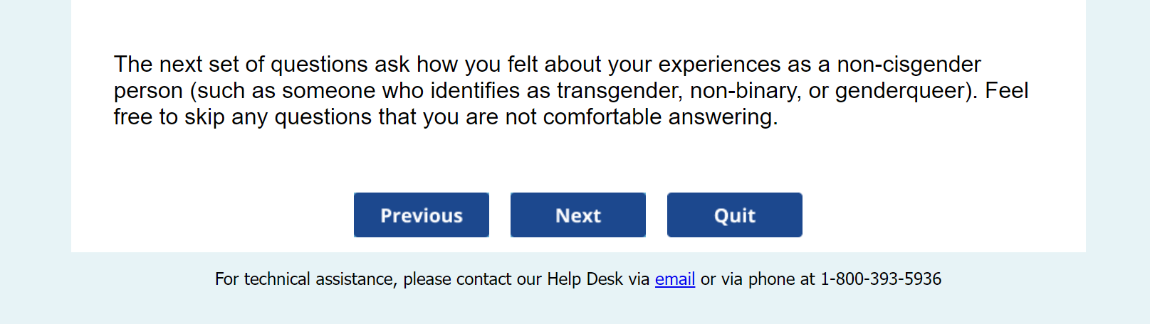Click "For technical assistance" footer text
The width and height of the screenshot is (1150, 324).
click(x=304, y=279)
